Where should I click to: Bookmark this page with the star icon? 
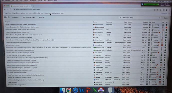point(160,10)
